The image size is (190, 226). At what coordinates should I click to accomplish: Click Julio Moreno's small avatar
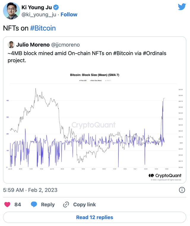(11, 45)
